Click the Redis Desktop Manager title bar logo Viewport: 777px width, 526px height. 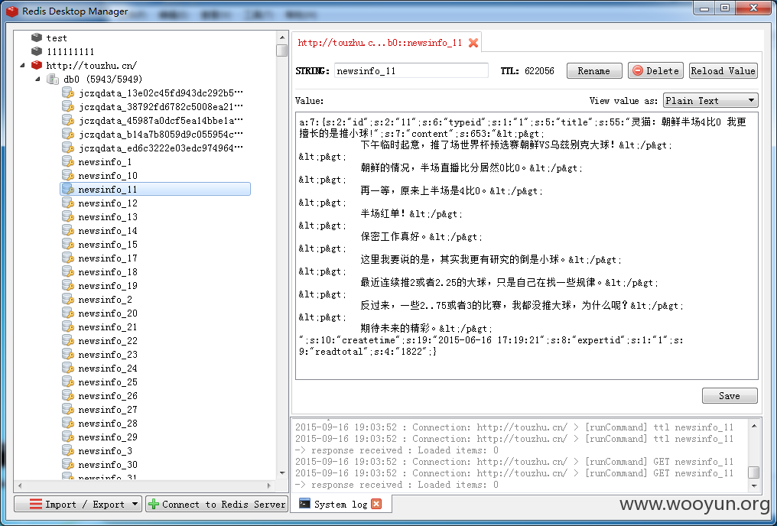coord(12,11)
